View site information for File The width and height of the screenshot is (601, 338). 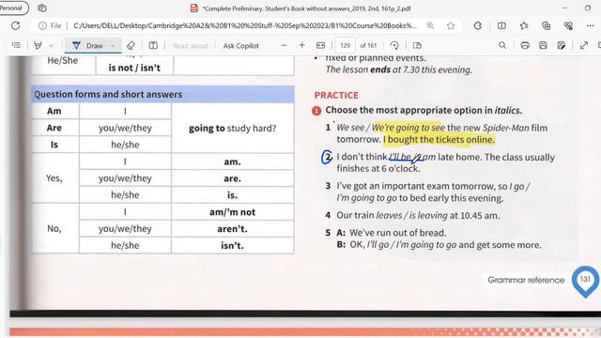[x=50, y=25]
